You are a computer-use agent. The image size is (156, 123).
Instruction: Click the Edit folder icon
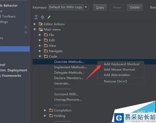click(46, 40)
